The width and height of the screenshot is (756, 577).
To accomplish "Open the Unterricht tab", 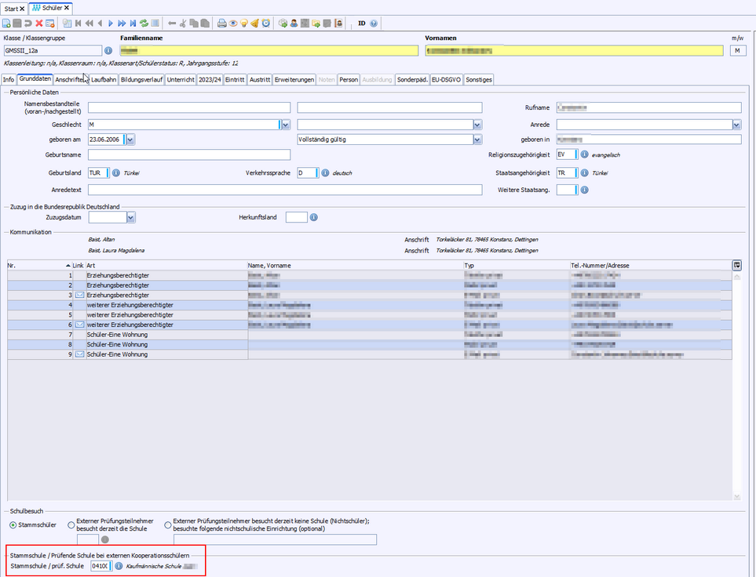I will (x=181, y=79).
